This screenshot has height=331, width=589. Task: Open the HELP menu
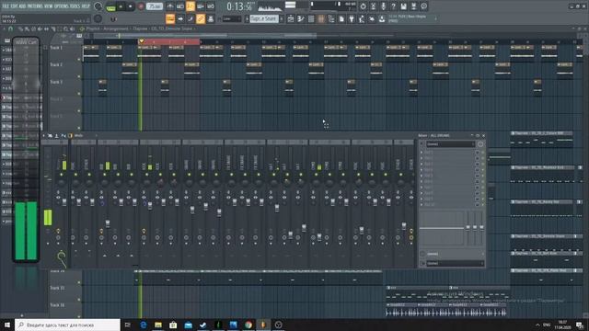pos(86,6)
